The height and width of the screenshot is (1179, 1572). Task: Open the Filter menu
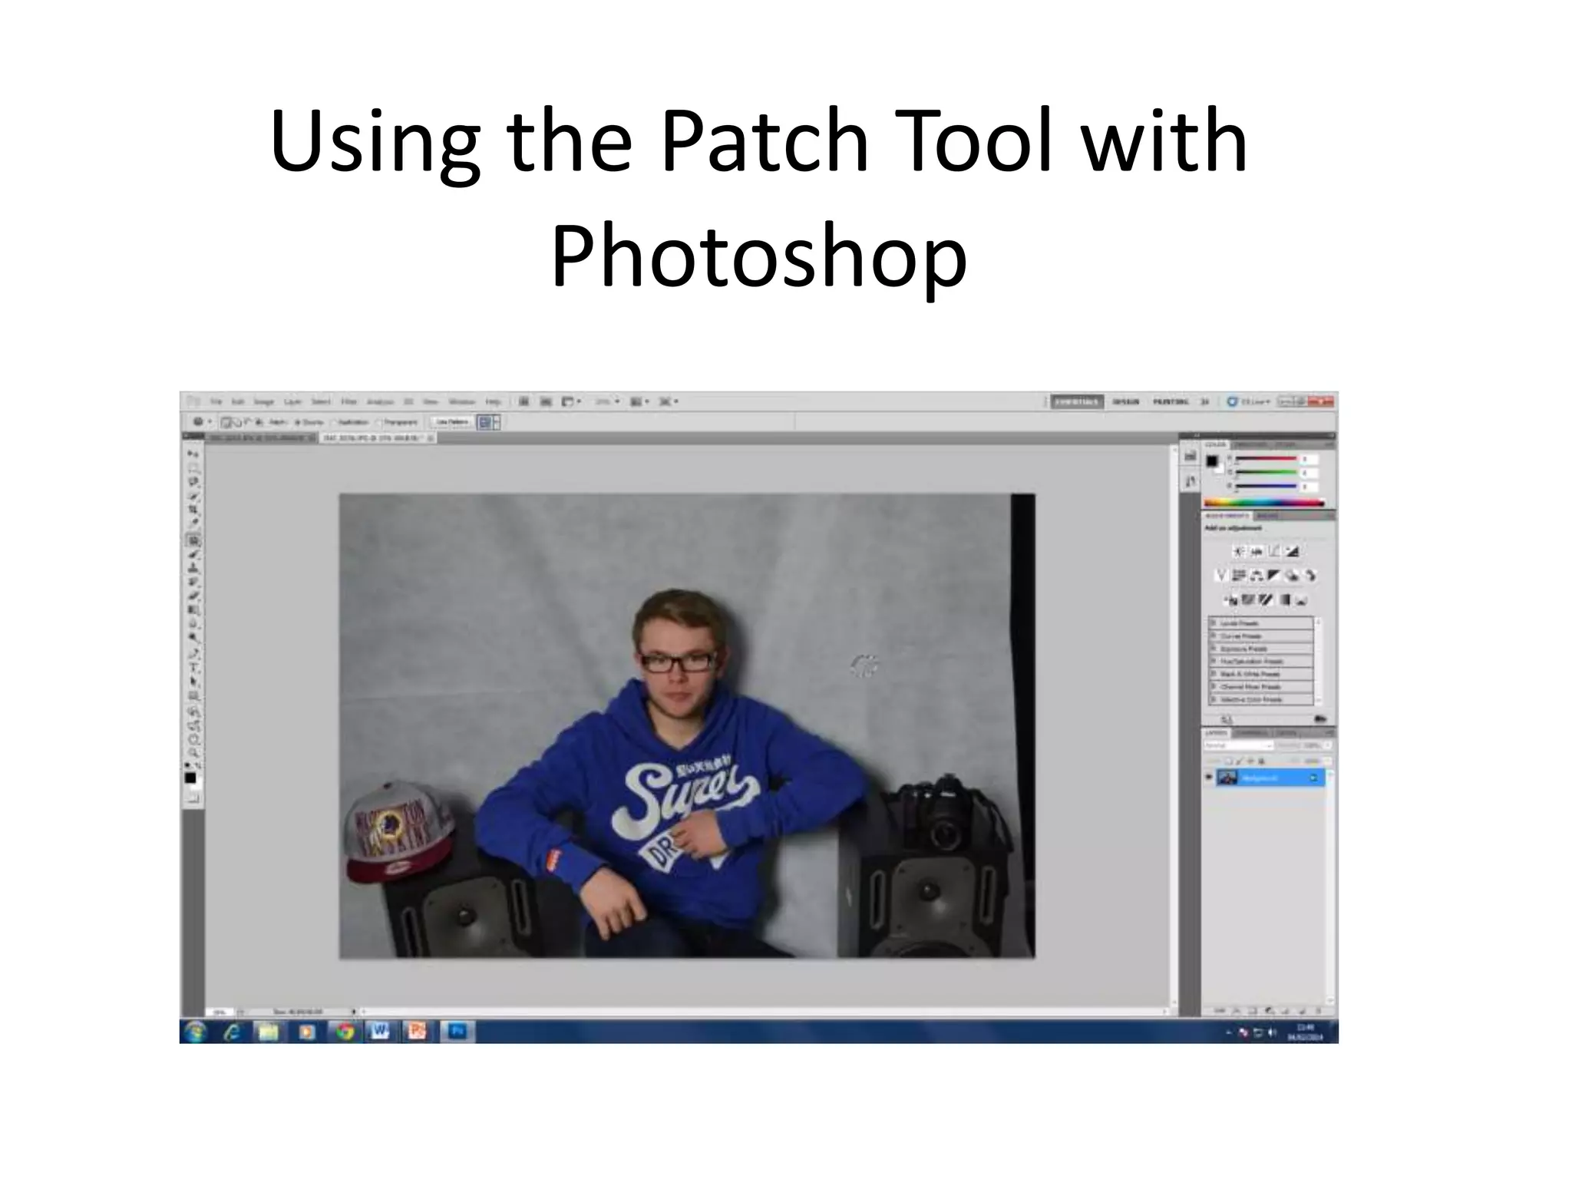tap(348, 401)
